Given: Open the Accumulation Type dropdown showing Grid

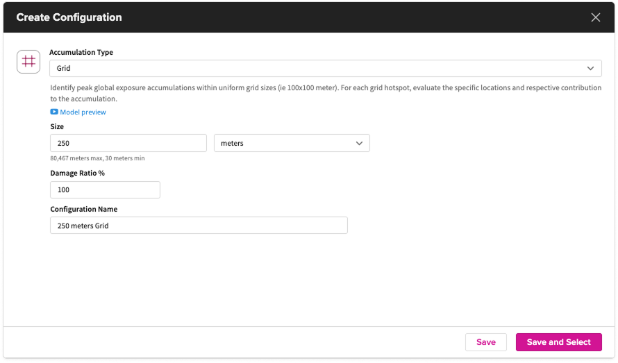Looking at the screenshot, I should pos(325,68).
